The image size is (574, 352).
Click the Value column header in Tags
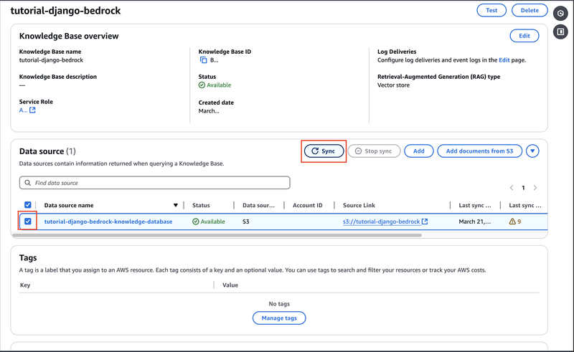pos(230,285)
